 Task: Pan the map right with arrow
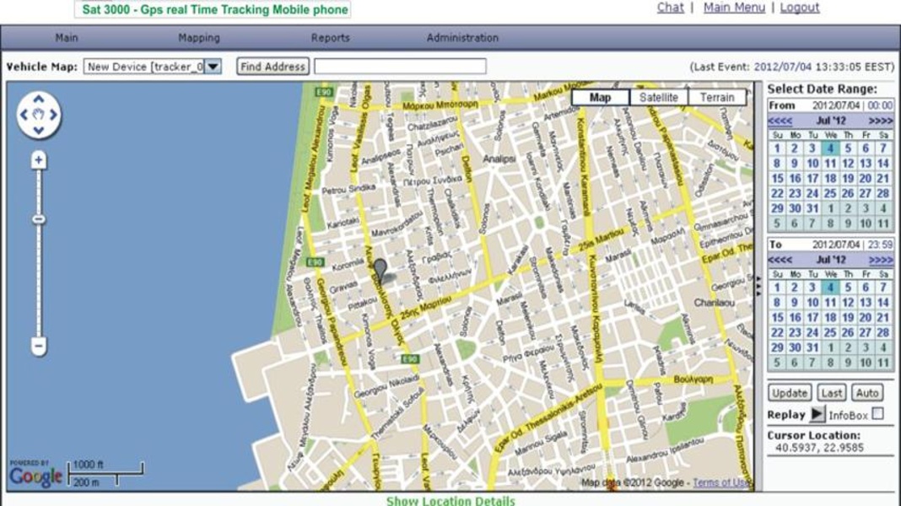point(53,115)
